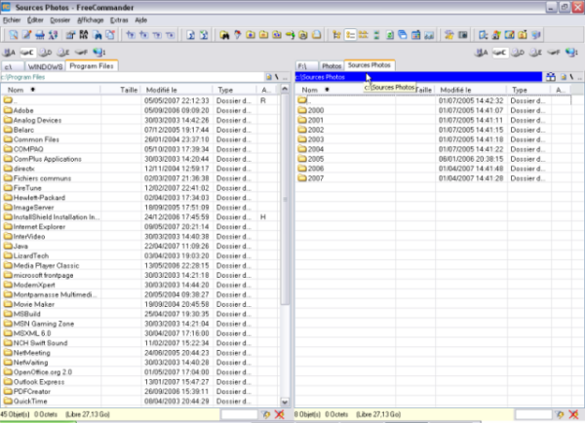Open the Extras menu
This screenshot has width=585, height=423.
tap(119, 20)
